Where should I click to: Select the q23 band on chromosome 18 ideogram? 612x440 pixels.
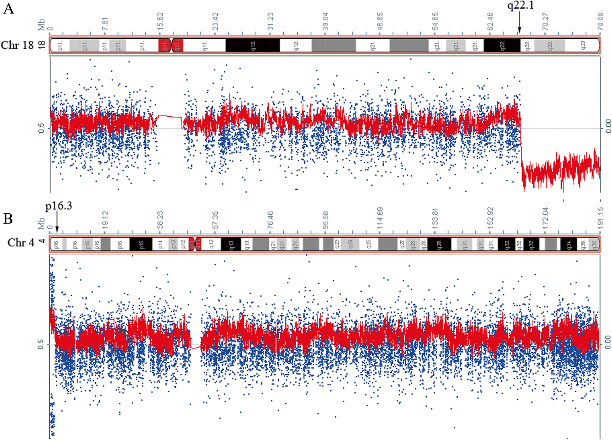(x=582, y=45)
